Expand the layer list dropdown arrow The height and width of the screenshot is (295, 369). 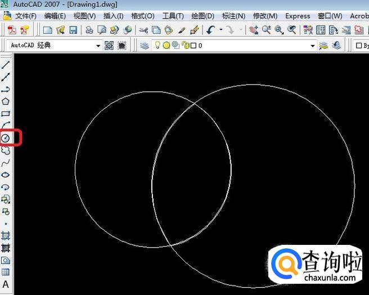[x=313, y=46]
